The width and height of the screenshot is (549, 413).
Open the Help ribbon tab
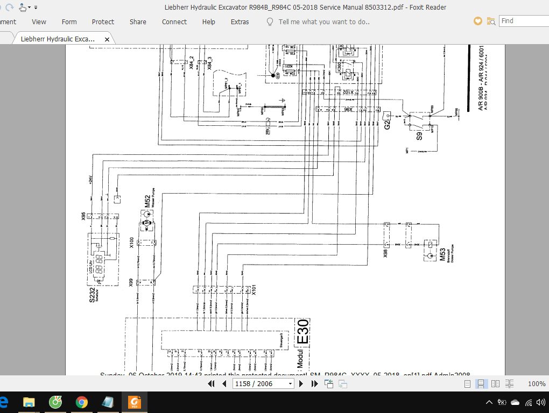pyautogui.click(x=209, y=22)
